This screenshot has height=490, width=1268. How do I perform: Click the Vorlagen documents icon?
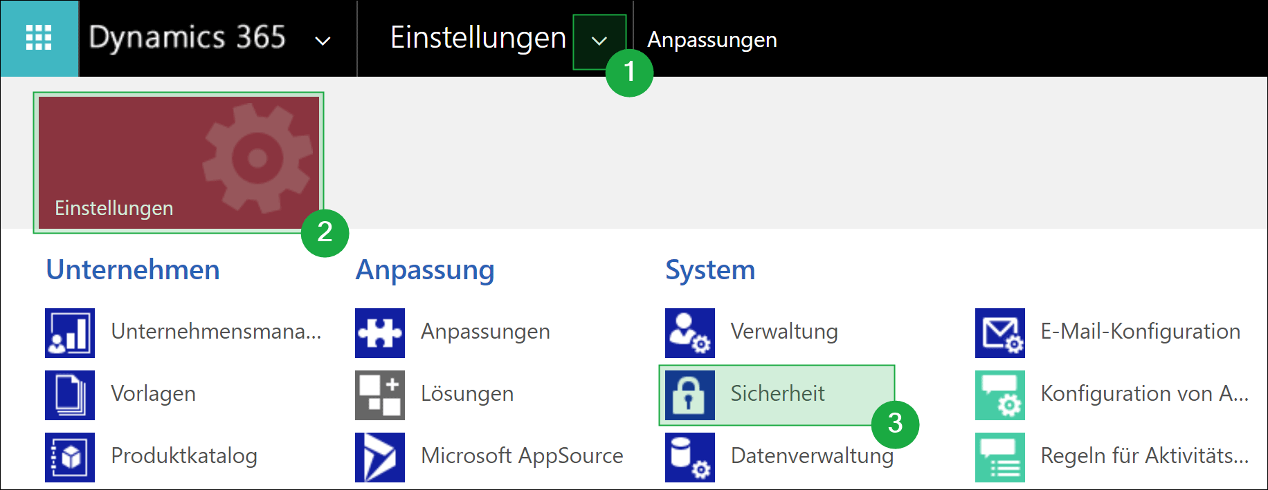(x=70, y=395)
